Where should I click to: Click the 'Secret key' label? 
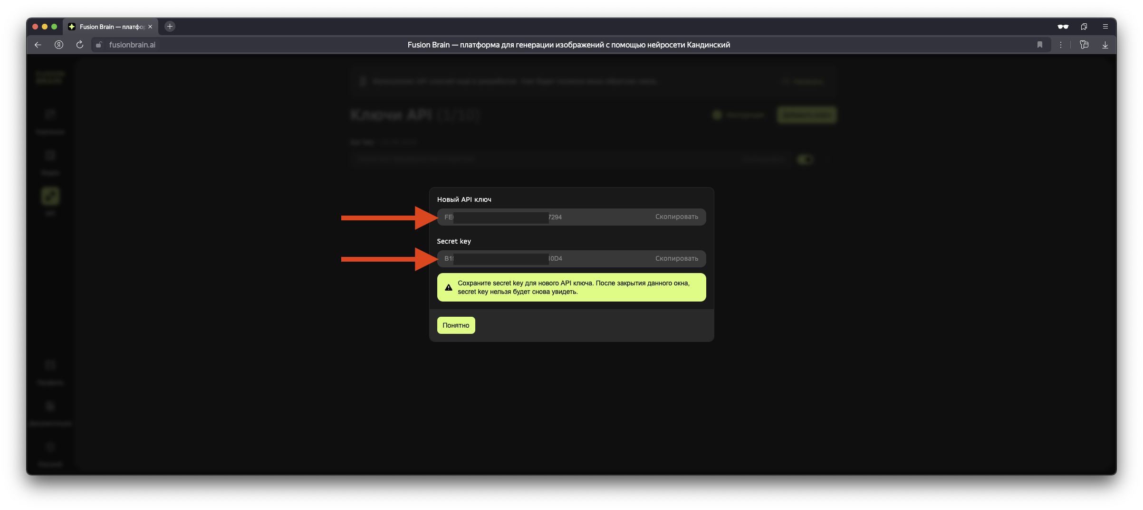click(454, 241)
